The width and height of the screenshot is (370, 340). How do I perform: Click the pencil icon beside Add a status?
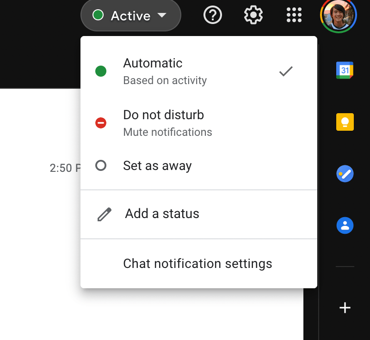click(105, 214)
